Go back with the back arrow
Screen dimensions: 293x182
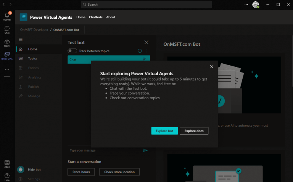click(4, 5)
